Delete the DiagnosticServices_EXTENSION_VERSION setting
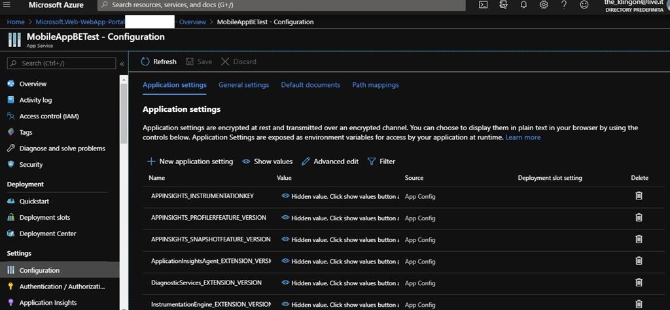Image resolution: width=670 pixels, height=310 pixels. 639,283
